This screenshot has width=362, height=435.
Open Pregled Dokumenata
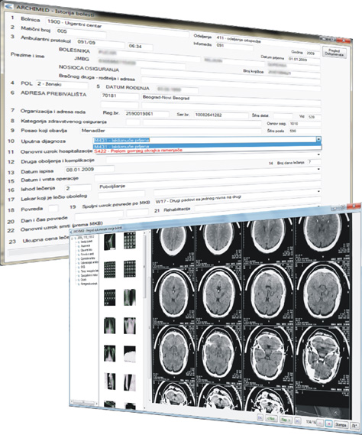point(334,53)
